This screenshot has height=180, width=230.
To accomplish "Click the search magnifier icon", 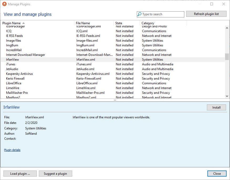I will point(139,14).
